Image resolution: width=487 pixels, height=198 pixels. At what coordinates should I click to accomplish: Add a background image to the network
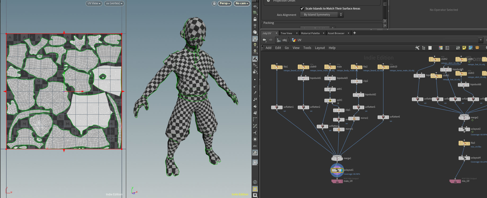[471, 48]
